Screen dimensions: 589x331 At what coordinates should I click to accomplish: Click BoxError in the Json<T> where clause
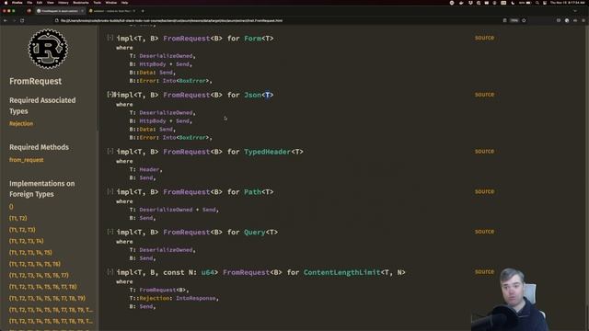click(192, 137)
